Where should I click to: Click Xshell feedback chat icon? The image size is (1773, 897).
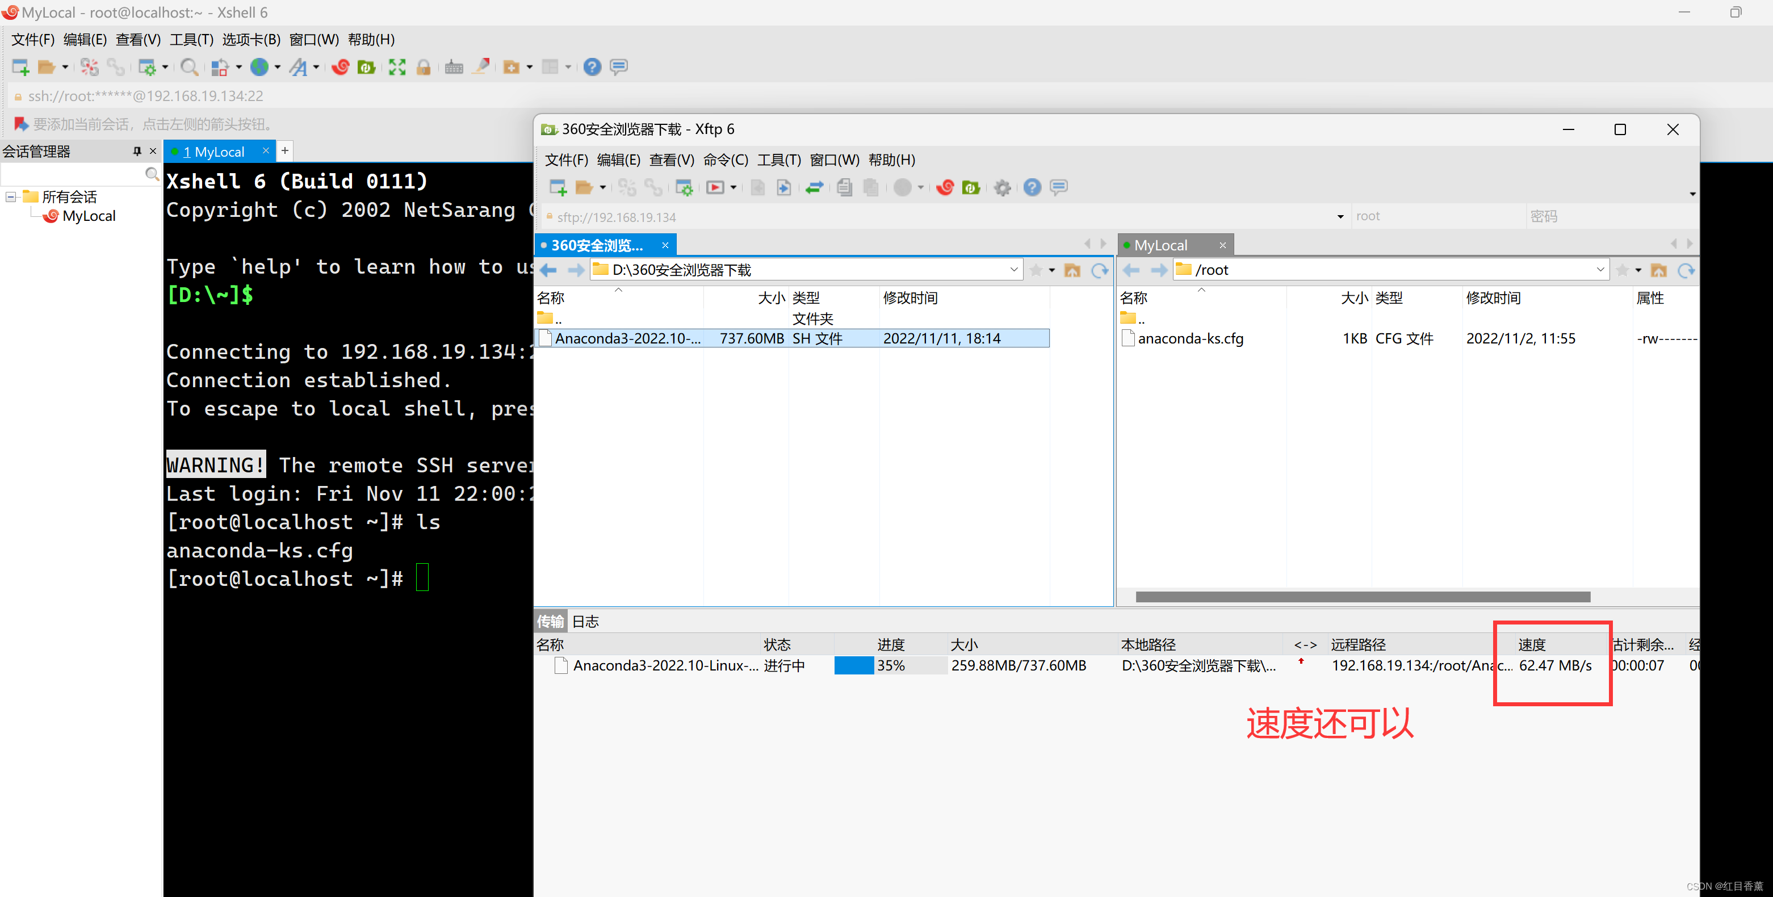pyautogui.click(x=619, y=67)
